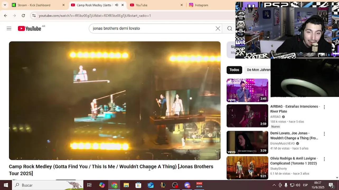The image size is (339, 190).
Task: Open League of Legends taskbar icon
Action: pos(163,185)
